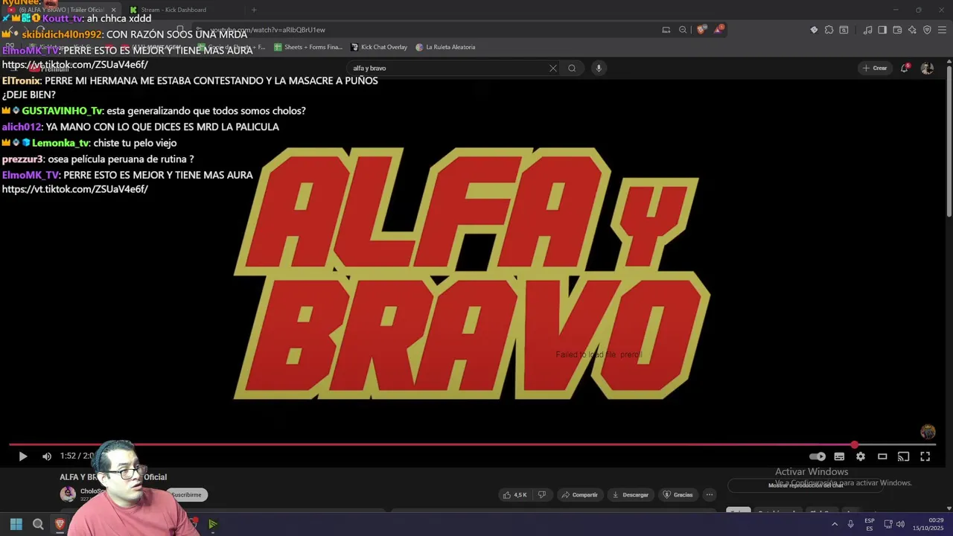Open Brave VPN shield icon
The width and height of the screenshot is (953, 536).
[x=927, y=30]
